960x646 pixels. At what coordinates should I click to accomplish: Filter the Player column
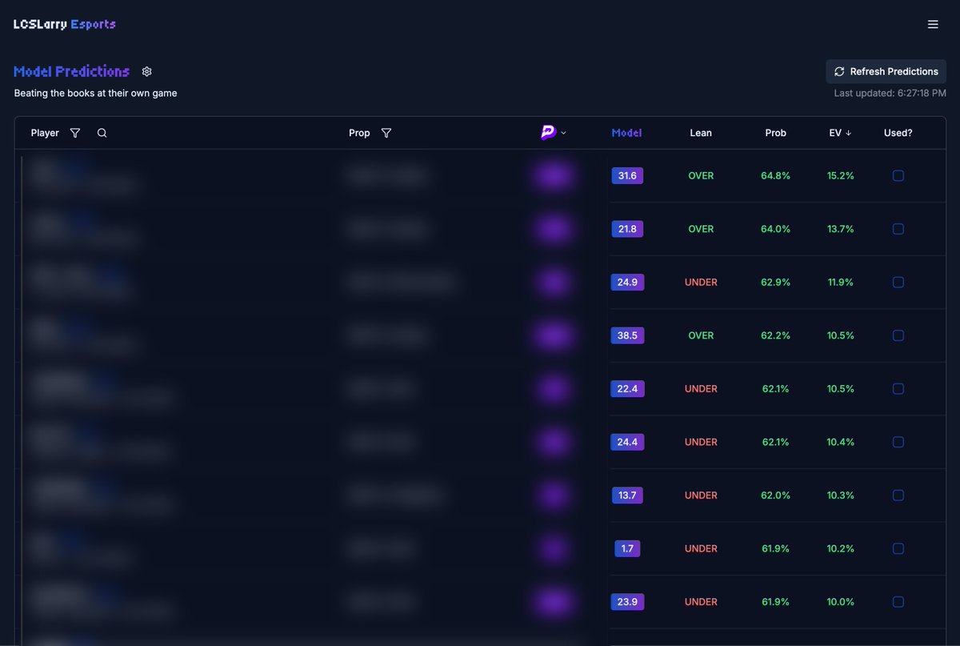(x=75, y=133)
